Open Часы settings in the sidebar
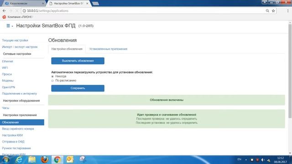Viewport: 292px width, 164px height. (5, 108)
